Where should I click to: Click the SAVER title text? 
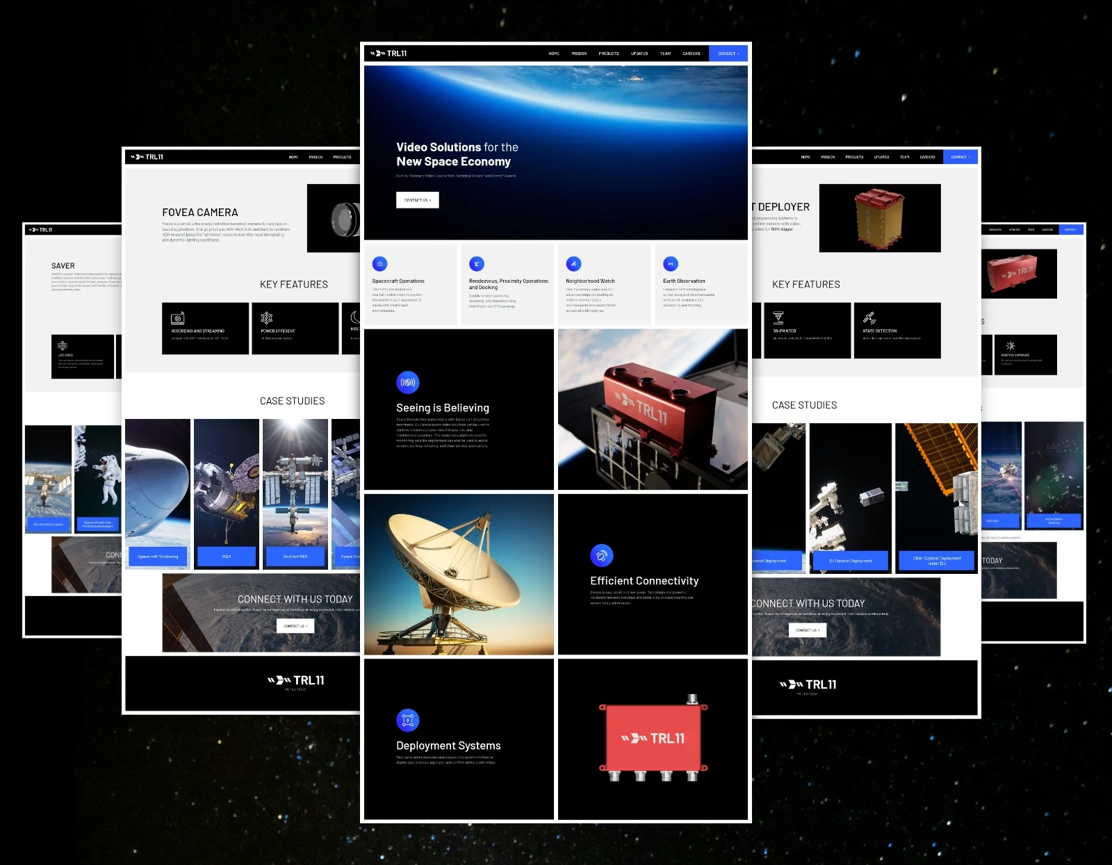pos(63,266)
